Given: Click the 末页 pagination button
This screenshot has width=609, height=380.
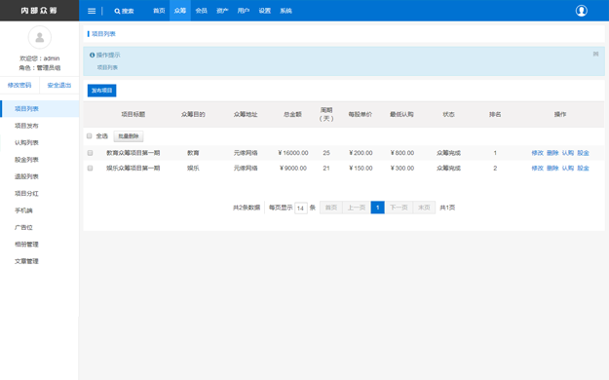Looking at the screenshot, I should 424,208.
